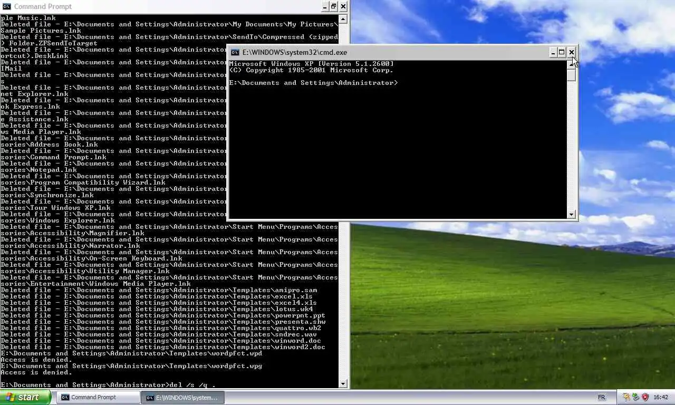Click the cmd.exe scrollbar down arrow
The width and height of the screenshot is (675, 405).
[571, 214]
